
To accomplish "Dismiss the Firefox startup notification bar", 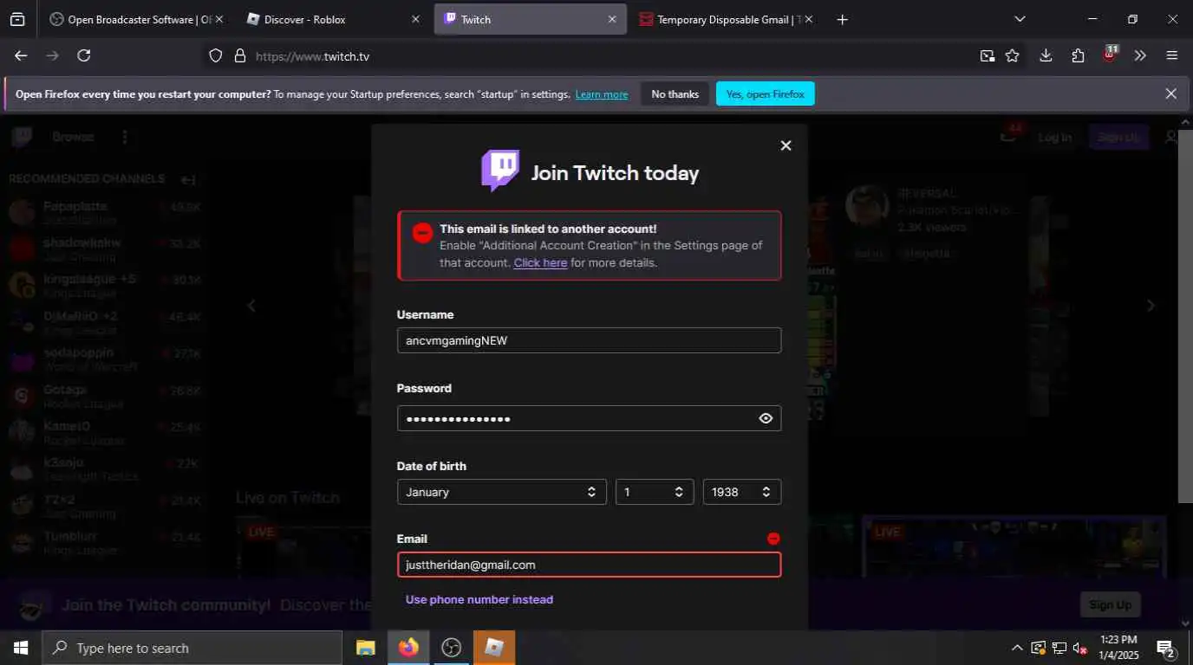I will click(x=1171, y=94).
